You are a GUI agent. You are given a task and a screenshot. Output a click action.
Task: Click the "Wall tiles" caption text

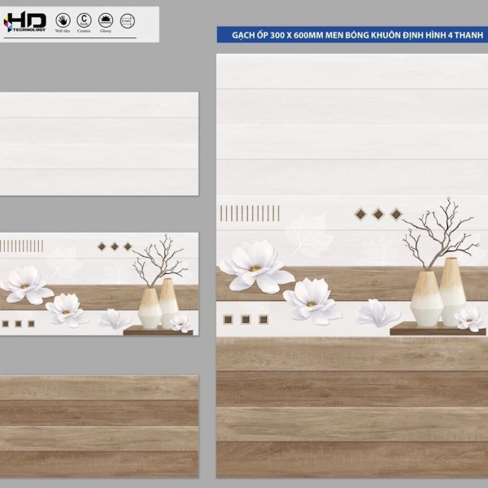click(x=63, y=31)
